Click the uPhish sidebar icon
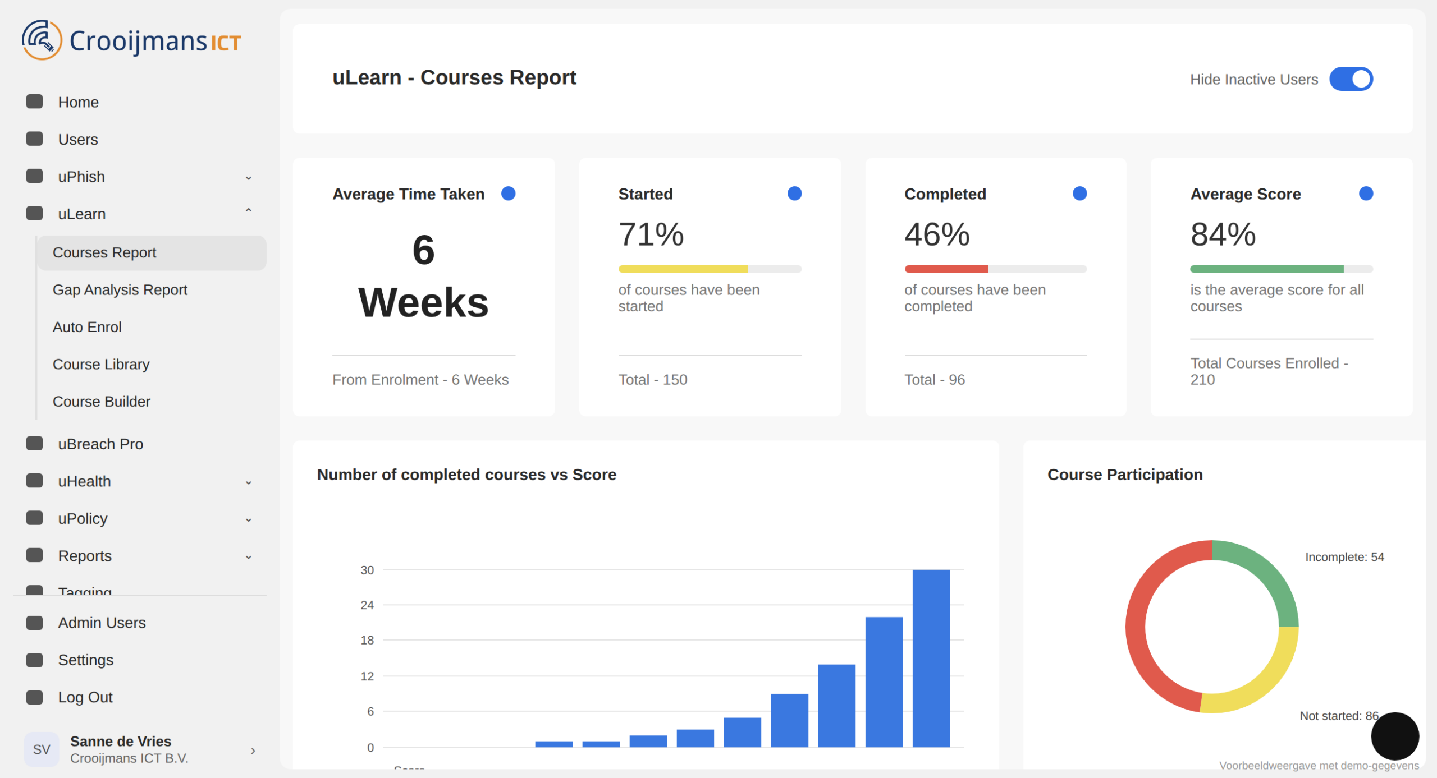Viewport: 1437px width, 778px height. tap(35, 176)
